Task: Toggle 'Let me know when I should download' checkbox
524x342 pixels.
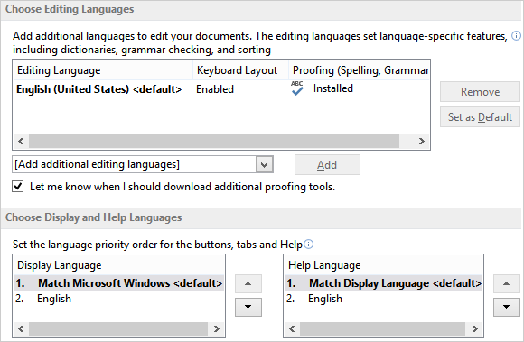Action: click(18, 186)
